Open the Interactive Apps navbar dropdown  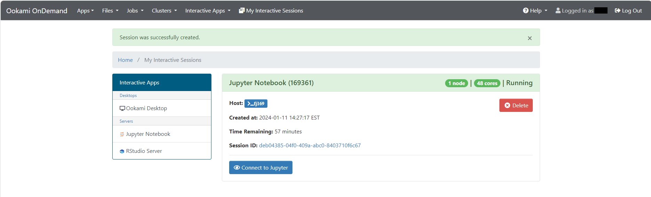click(208, 11)
